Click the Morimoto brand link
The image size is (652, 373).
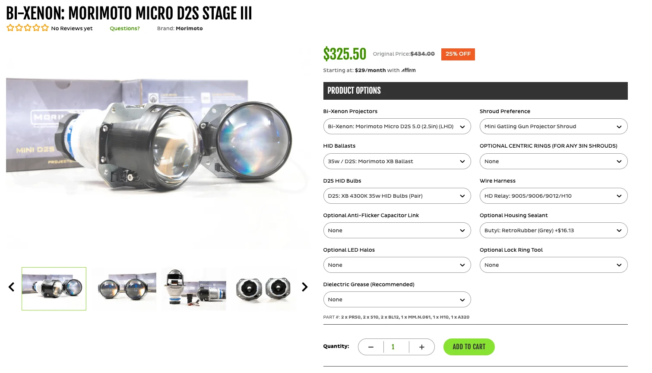(189, 28)
